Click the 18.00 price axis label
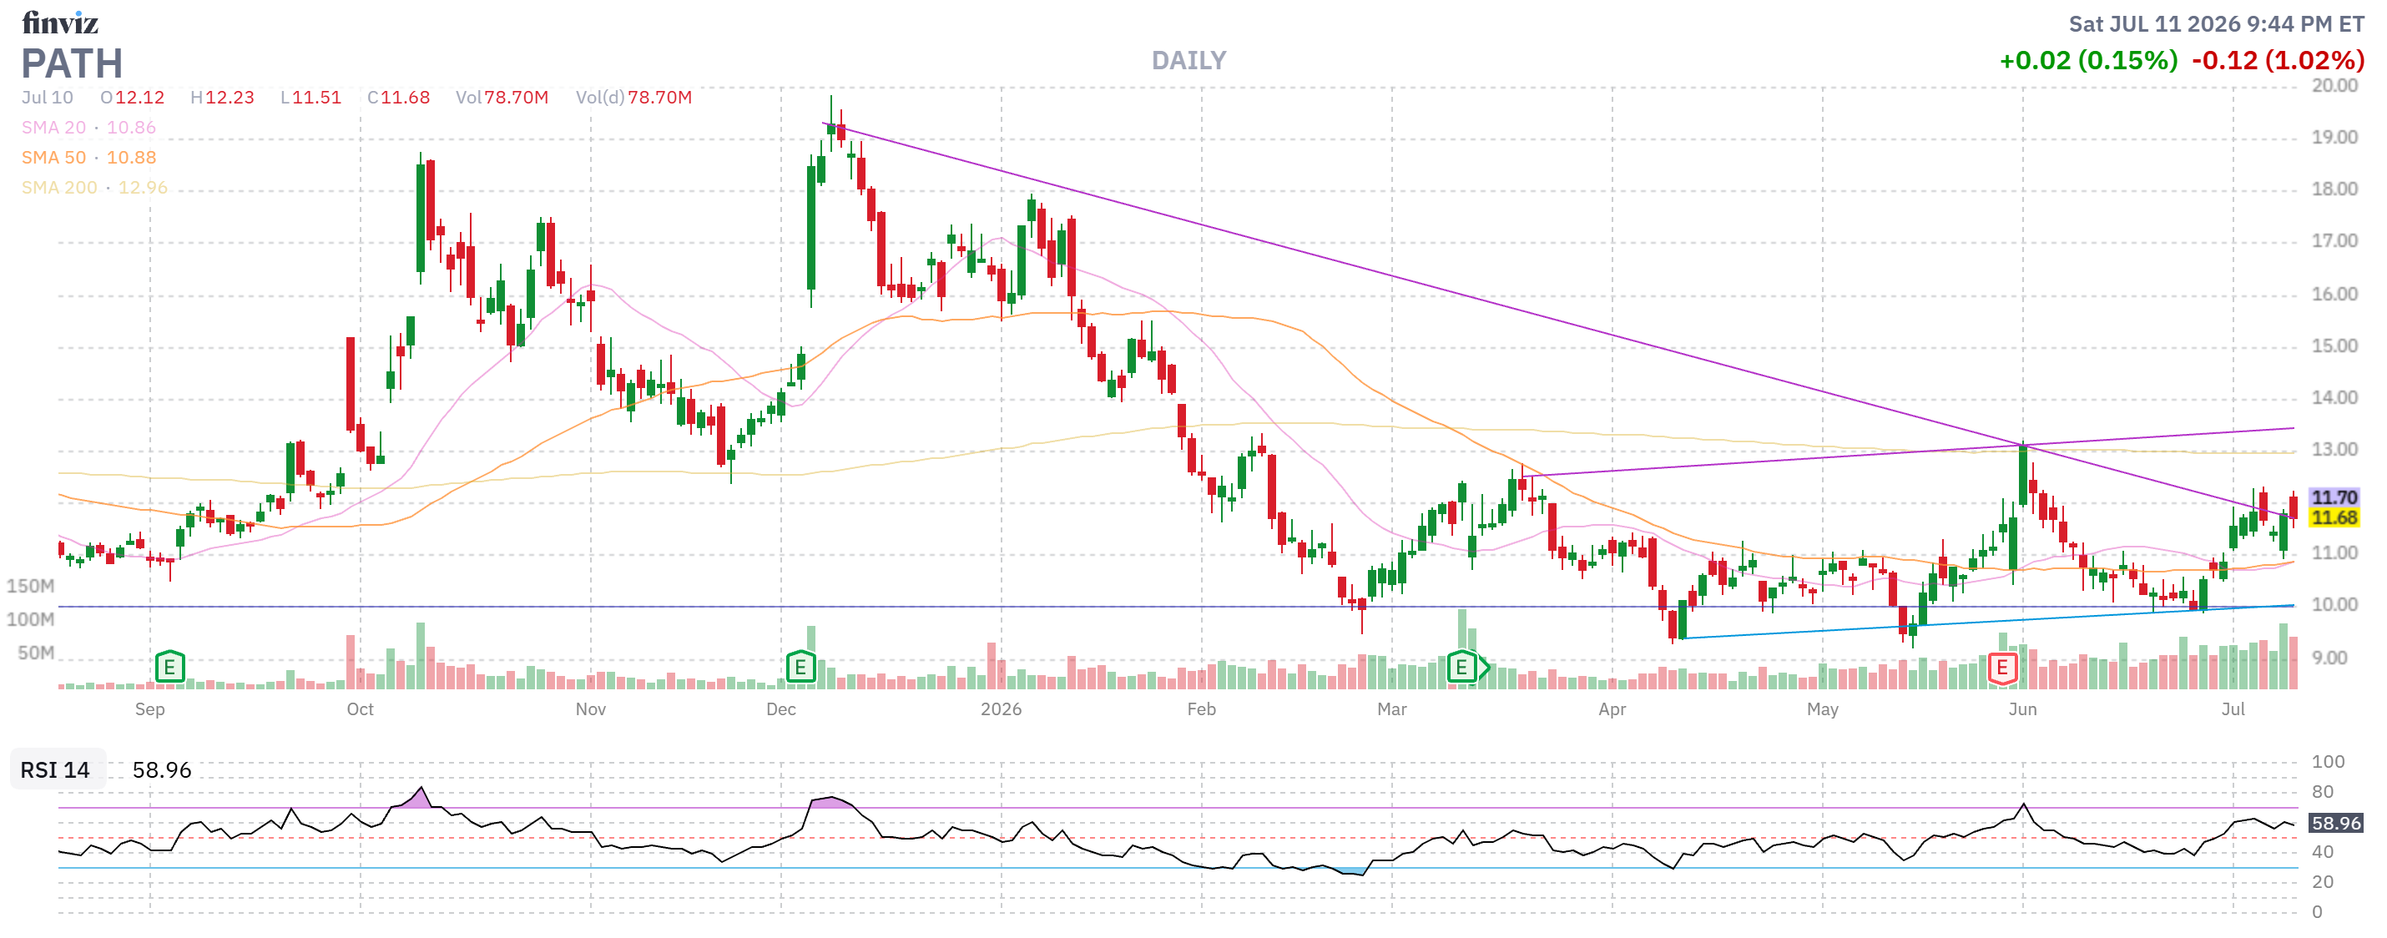Viewport: 2387px width, 938px height. (2335, 189)
